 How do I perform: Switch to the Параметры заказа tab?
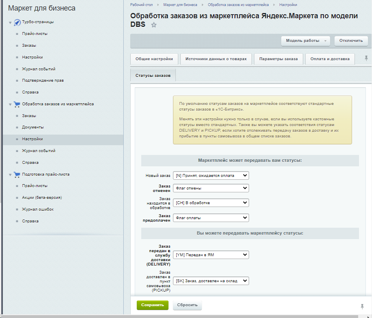[278, 59]
